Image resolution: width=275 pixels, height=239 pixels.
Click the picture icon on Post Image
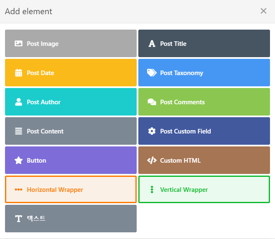[x=18, y=43]
